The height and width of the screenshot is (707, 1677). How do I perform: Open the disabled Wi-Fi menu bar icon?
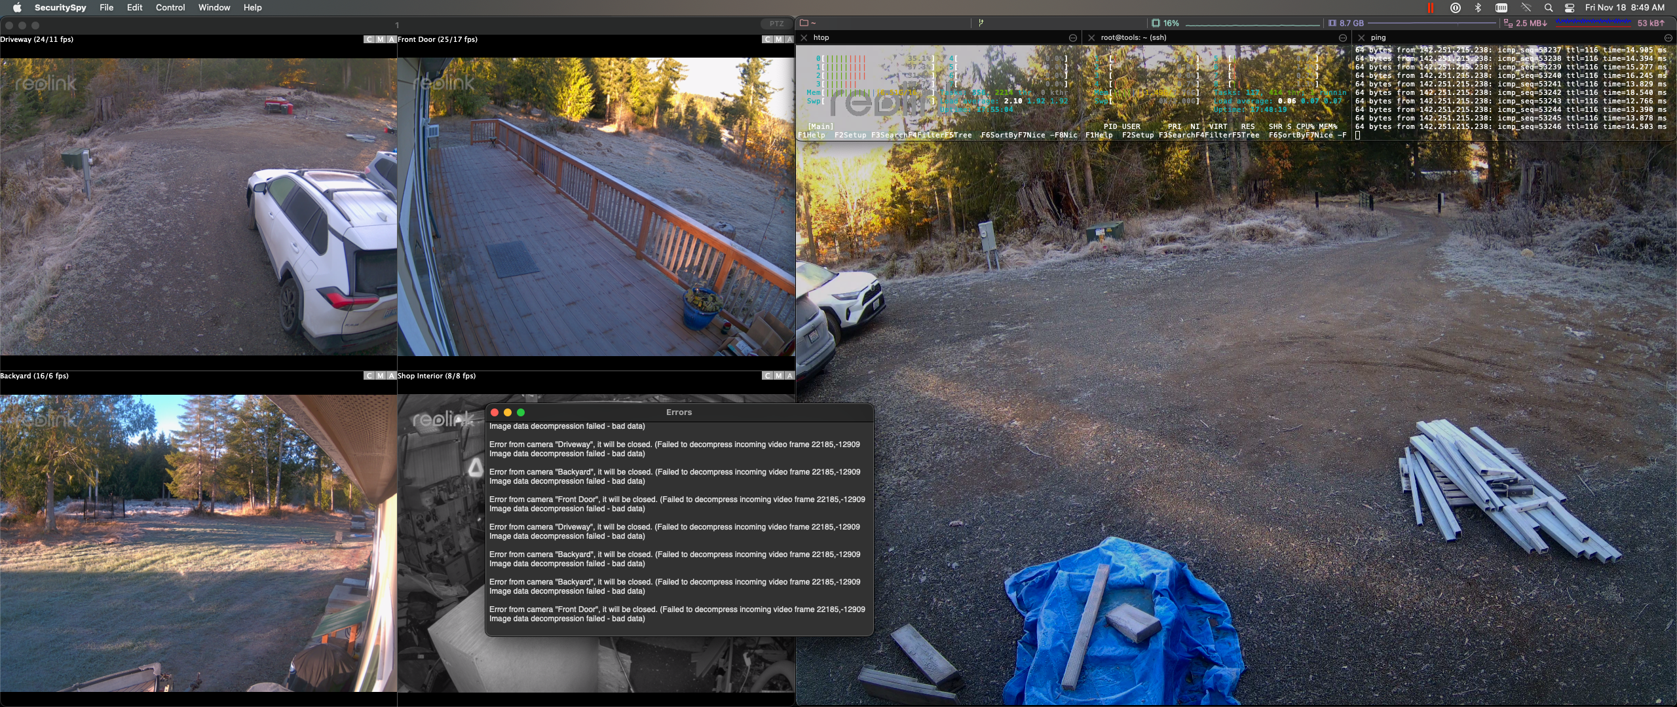click(1526, 7)
